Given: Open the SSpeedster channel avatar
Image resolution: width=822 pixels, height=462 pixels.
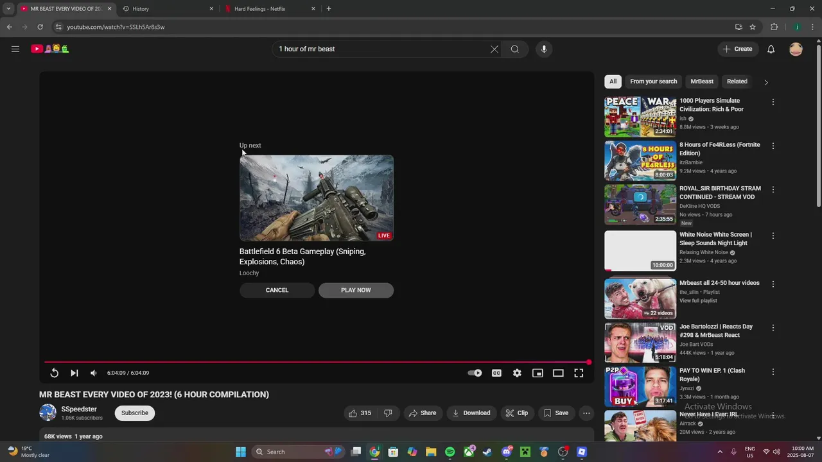Looking at the screenshot, I should (48, 413).
